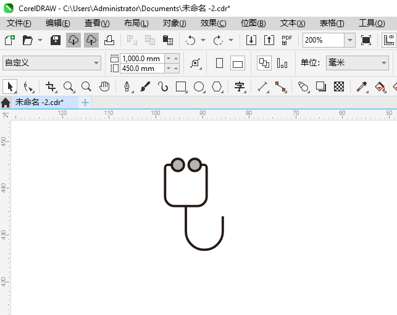
Task: Select the LiveSketch curve tool
Action: click(163, 86)
